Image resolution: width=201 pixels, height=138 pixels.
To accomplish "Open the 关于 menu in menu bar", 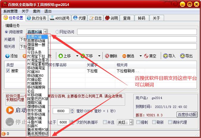I will pyautogui.click(x=25, y=11).
